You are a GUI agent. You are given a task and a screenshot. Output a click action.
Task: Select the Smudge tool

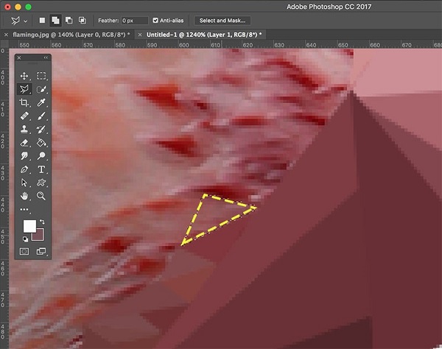tap(24, 156)
